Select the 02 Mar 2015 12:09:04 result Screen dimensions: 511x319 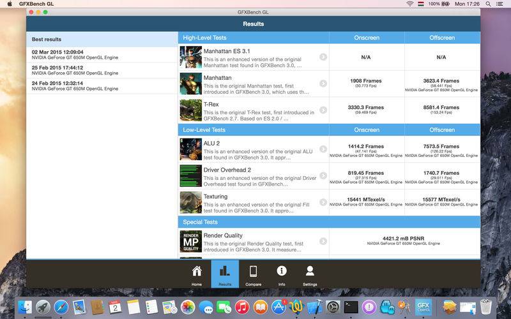pyautogui.click(x=102, y=55)
